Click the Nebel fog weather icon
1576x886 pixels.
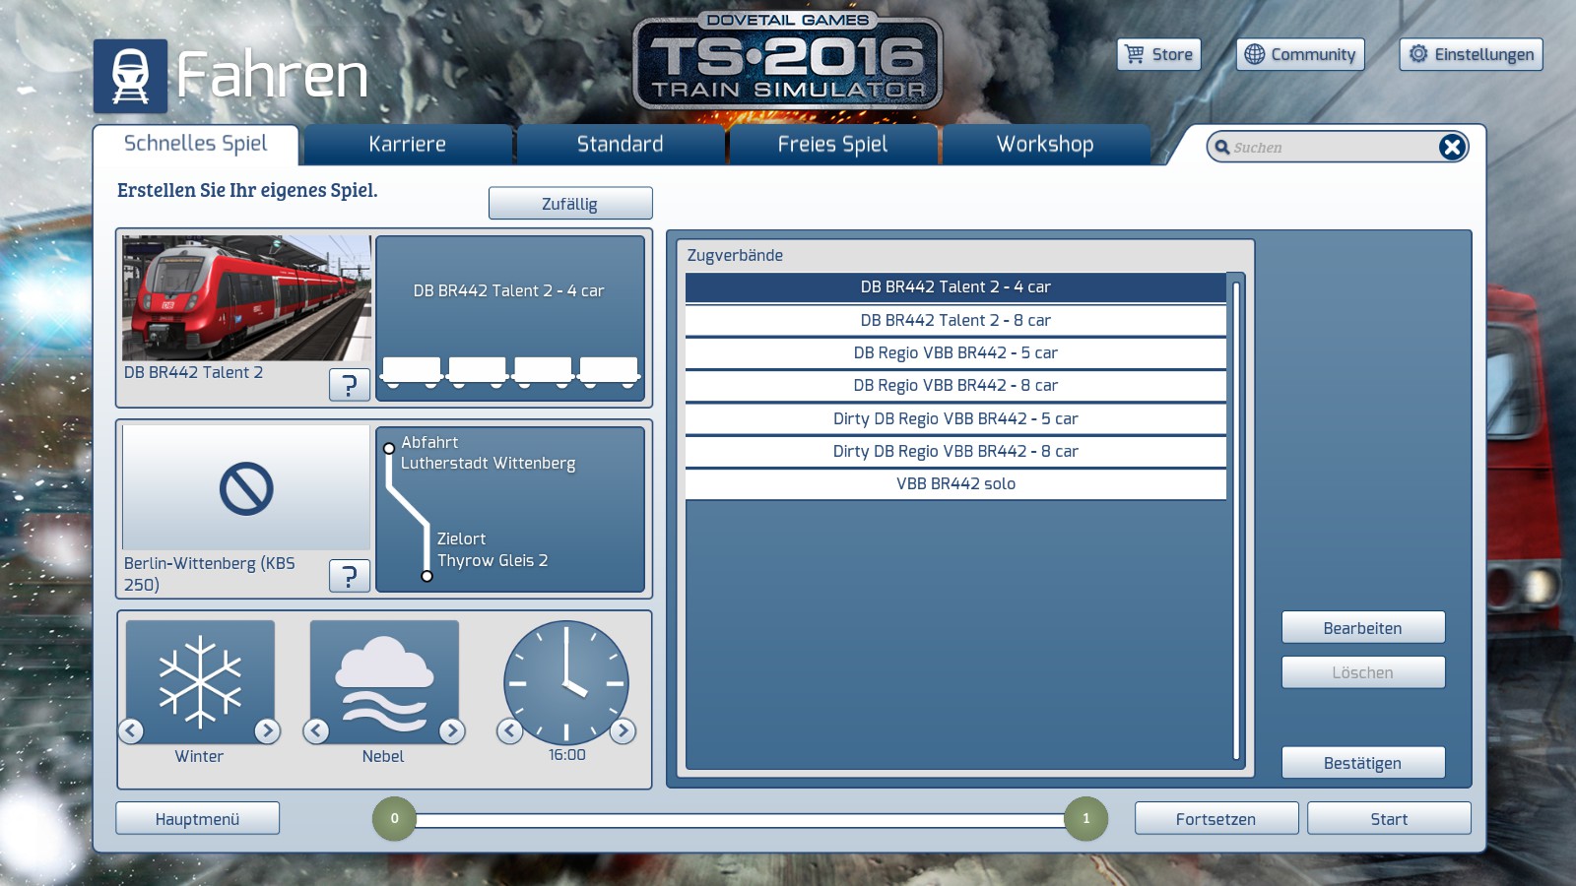click(x=384, y=681)
